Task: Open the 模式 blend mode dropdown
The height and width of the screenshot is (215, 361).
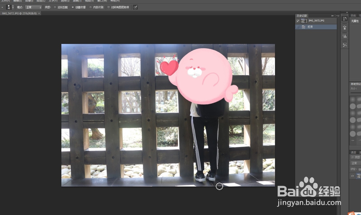Action: (33, 7)
